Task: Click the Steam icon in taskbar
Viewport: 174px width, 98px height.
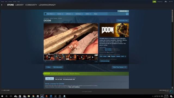Action: pyautogui.click(x=42, y=96)
